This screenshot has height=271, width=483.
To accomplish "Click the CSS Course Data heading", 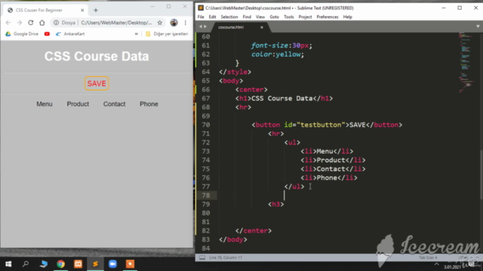I will click(x=97, y=56).
